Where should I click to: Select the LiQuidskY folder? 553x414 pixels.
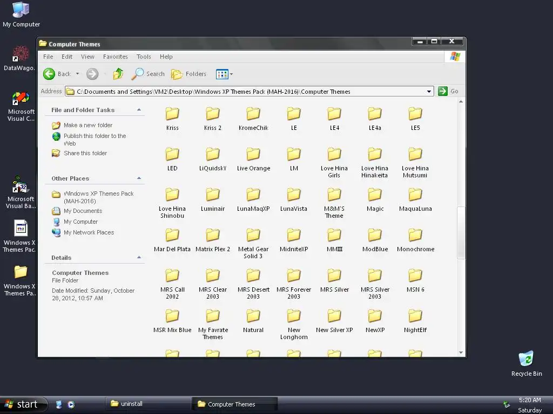point(213,160)
